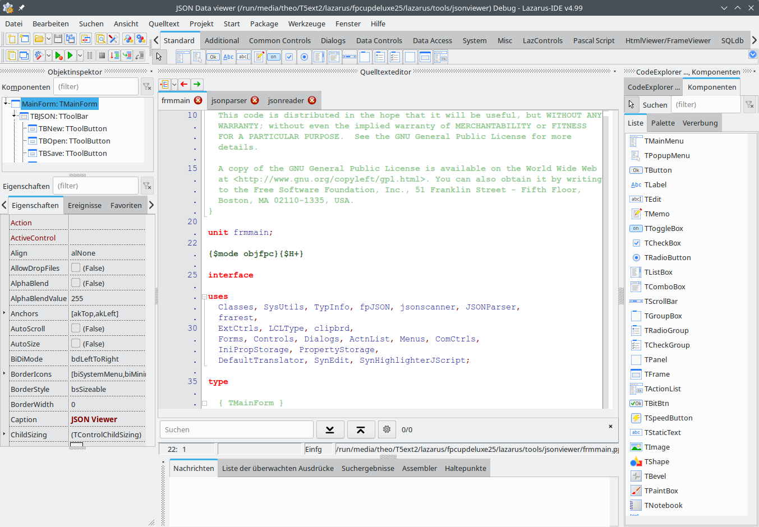
Task: Open the Haltepunkte tab
Action: click(466, 468)
